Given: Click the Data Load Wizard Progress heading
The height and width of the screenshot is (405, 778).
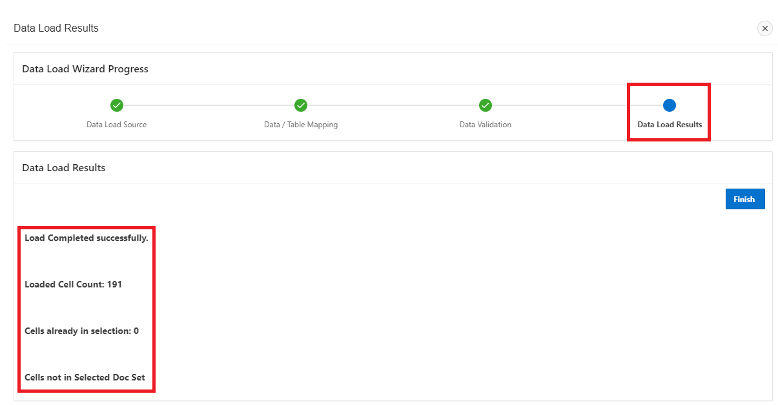Looking at the screenshot, I should pyautogui.click(x=85, y=69).
